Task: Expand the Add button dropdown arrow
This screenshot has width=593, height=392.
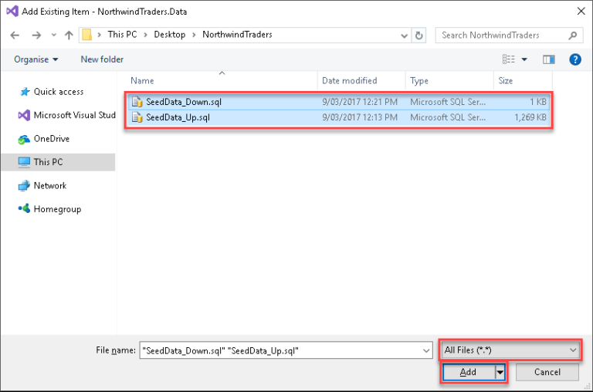Action: 500,372
